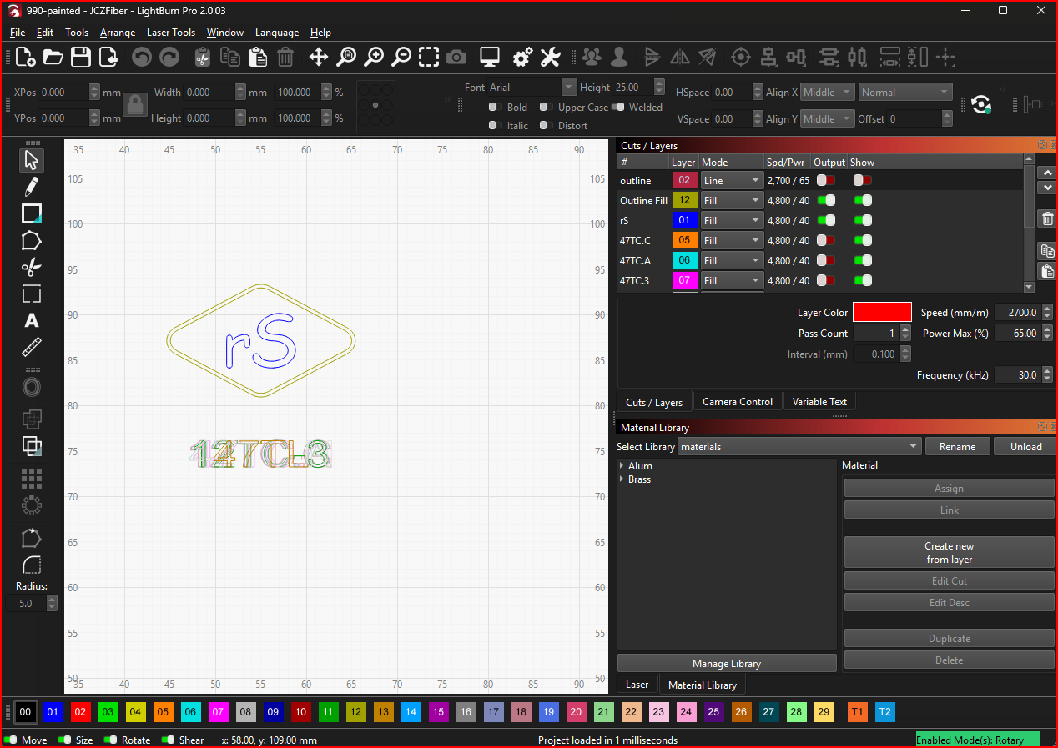Click the Undo arrow icon
The height and width of the screenshot is (748, 1058).
click(x=142, y=57)
